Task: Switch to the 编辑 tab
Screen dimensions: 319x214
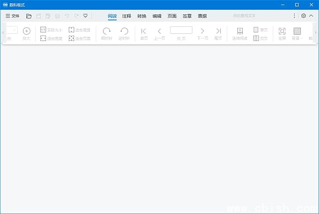Action: (157, 16)
